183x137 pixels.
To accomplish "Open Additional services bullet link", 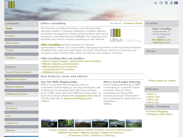I will (x=53, y=72).
